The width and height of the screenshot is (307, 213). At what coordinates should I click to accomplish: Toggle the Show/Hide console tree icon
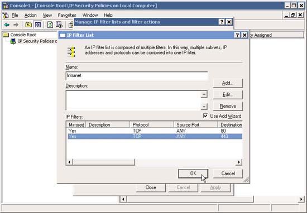point(37,25)
